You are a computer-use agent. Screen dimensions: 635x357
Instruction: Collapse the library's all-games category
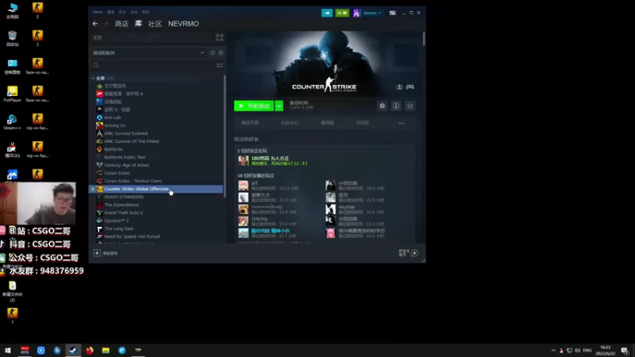pos(93,78)
